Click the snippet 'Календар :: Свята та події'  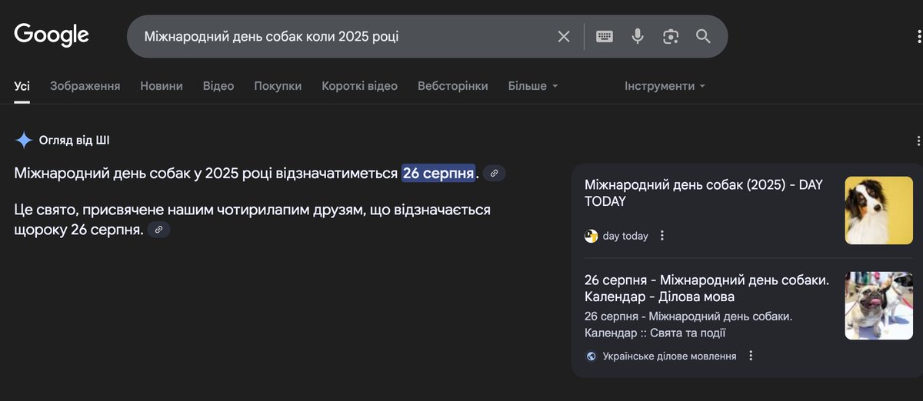pyautogui.click(x=655, y=333)
